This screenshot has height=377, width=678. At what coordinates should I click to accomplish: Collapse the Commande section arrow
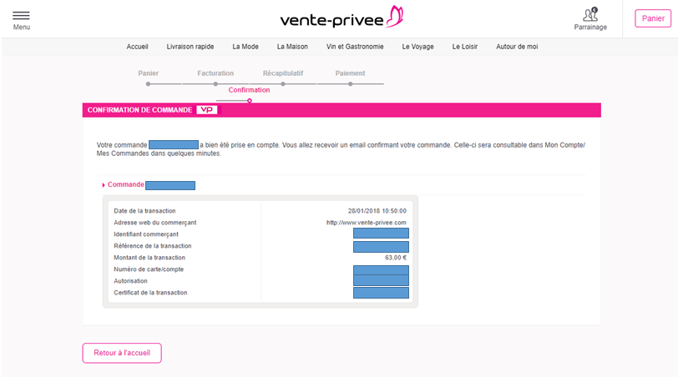(x=104, y=185)
